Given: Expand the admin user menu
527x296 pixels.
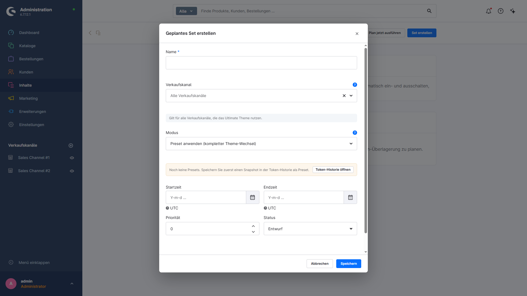Looking at the screenshot, I should pos(72,284).
